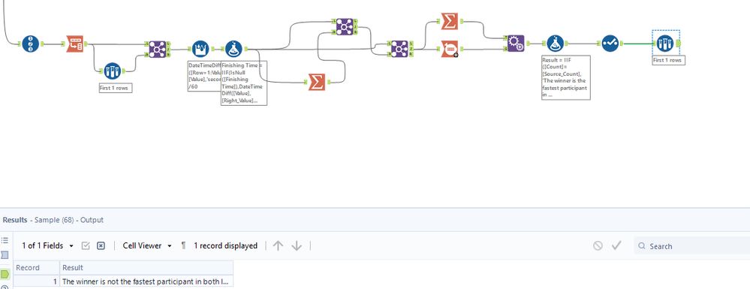Select the Append Fields gear tool
Screen dimensions: 750x289
click(516, 44)
